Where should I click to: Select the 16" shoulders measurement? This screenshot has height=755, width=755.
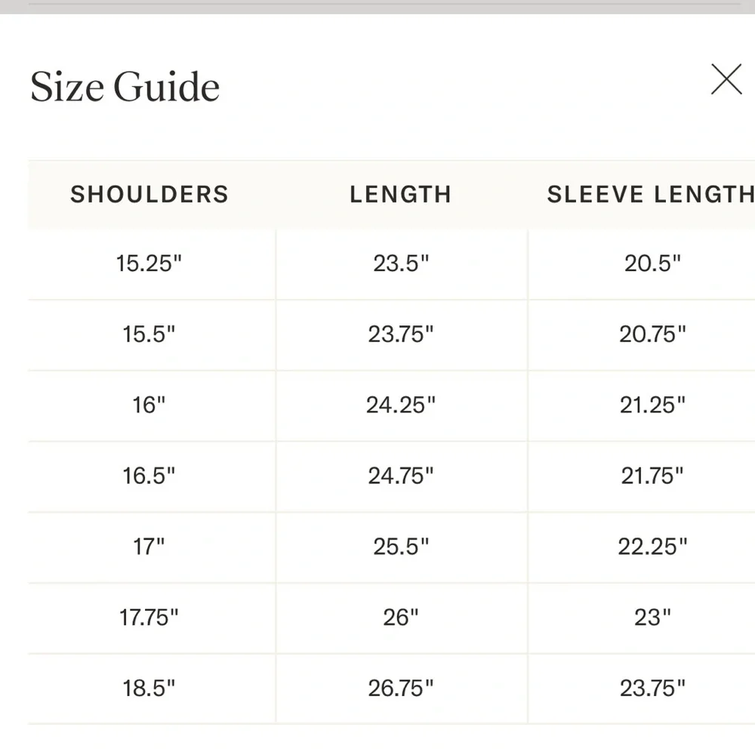click(x=149, y=405)
